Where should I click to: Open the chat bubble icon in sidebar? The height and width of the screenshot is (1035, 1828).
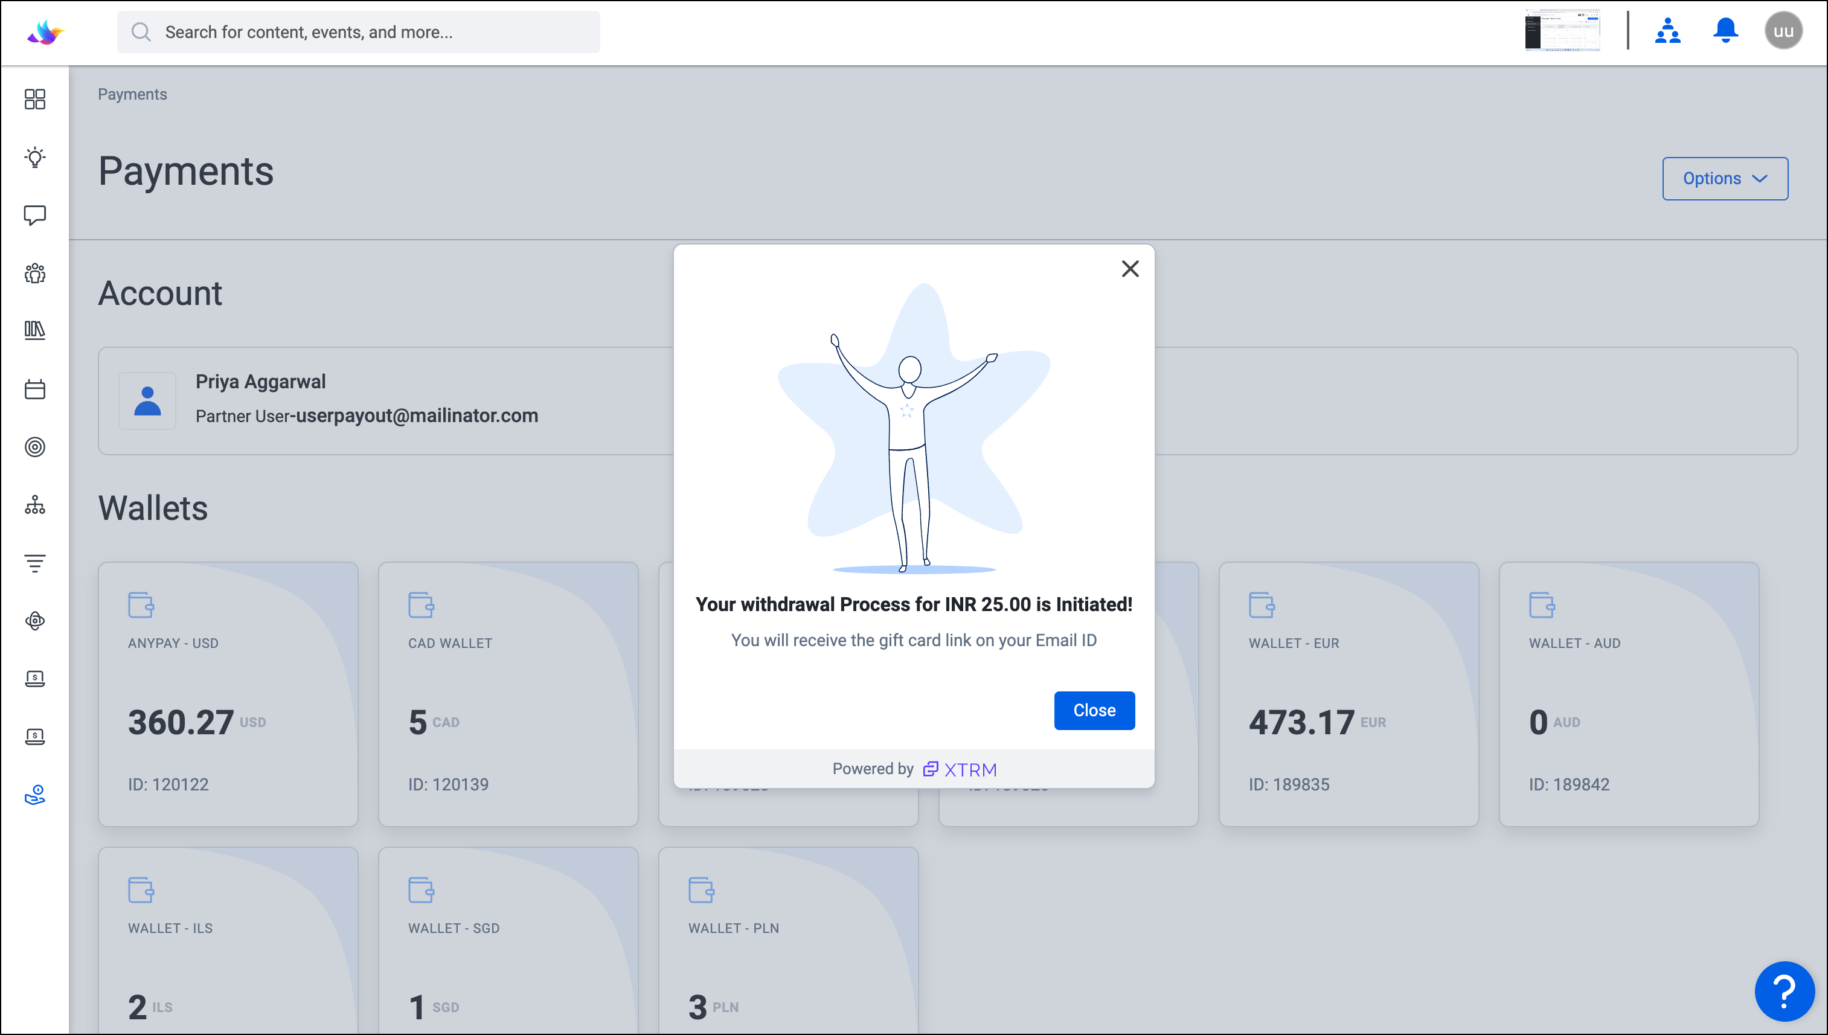[35, 215]
